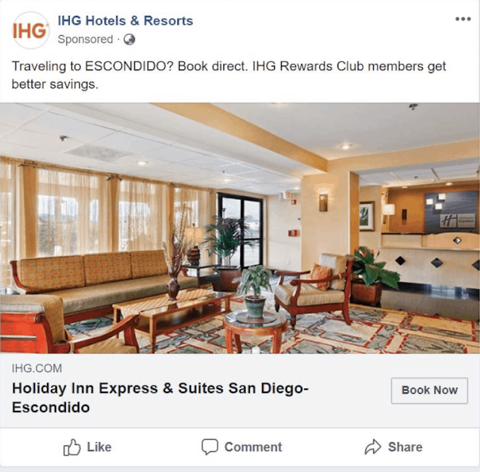Open the IHG Hotels & Resorts page link
The height and width of the screenshot is (472, 480).
tap(126, 21)
